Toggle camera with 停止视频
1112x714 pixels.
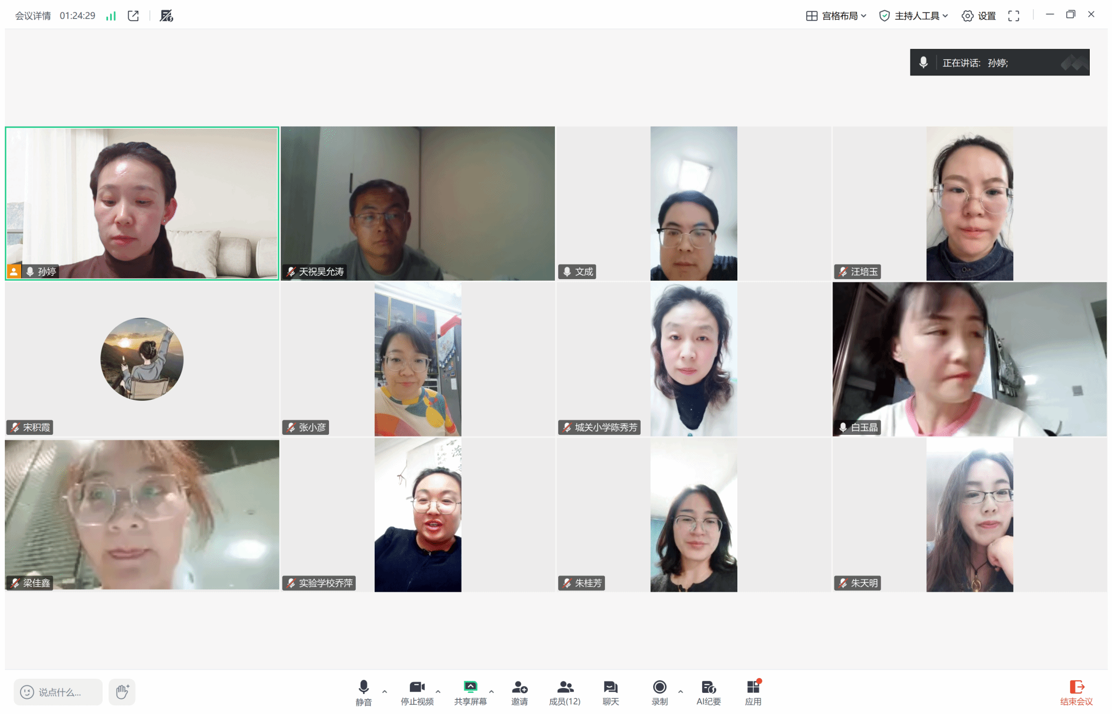[417, 692]
